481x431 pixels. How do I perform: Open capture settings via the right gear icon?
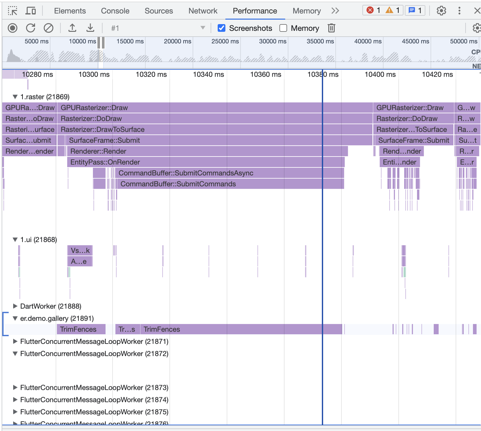476,28
